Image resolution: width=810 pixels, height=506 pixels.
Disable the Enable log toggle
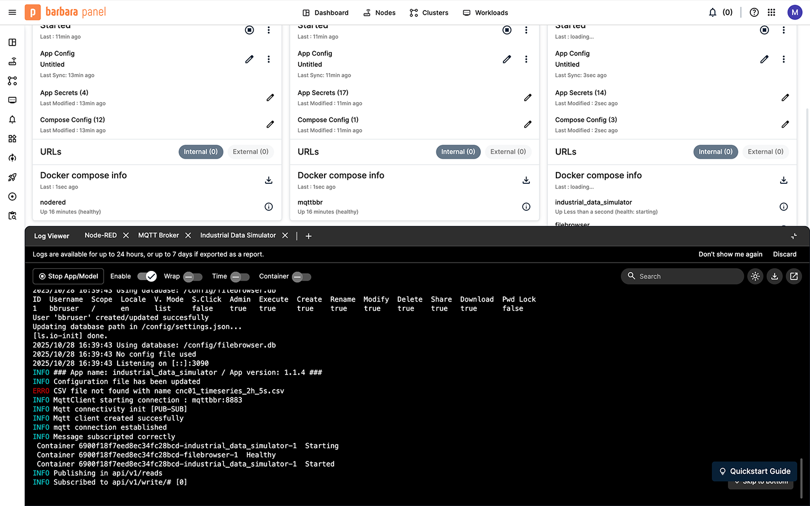(147, 276)
